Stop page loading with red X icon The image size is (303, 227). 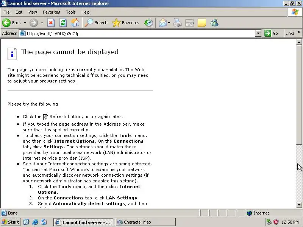(x=51, y=23)
